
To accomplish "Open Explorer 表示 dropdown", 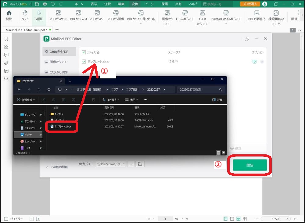I will point(131,100).
